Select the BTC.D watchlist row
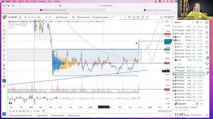 (x=189, y=44)
